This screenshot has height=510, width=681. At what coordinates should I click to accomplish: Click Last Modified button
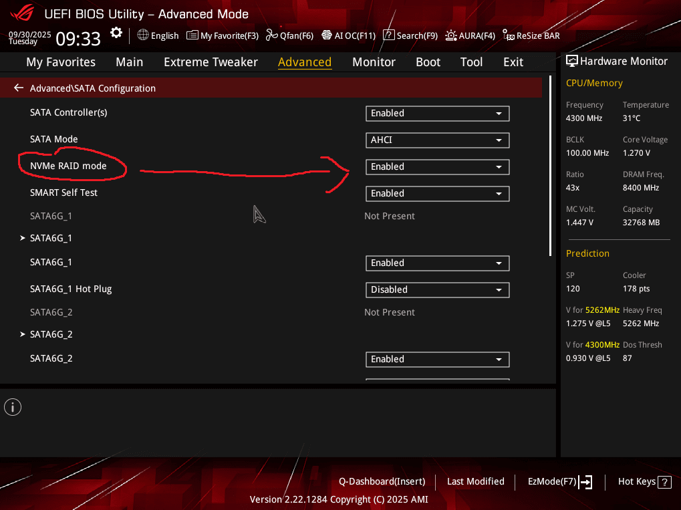(x=476, y=481)
